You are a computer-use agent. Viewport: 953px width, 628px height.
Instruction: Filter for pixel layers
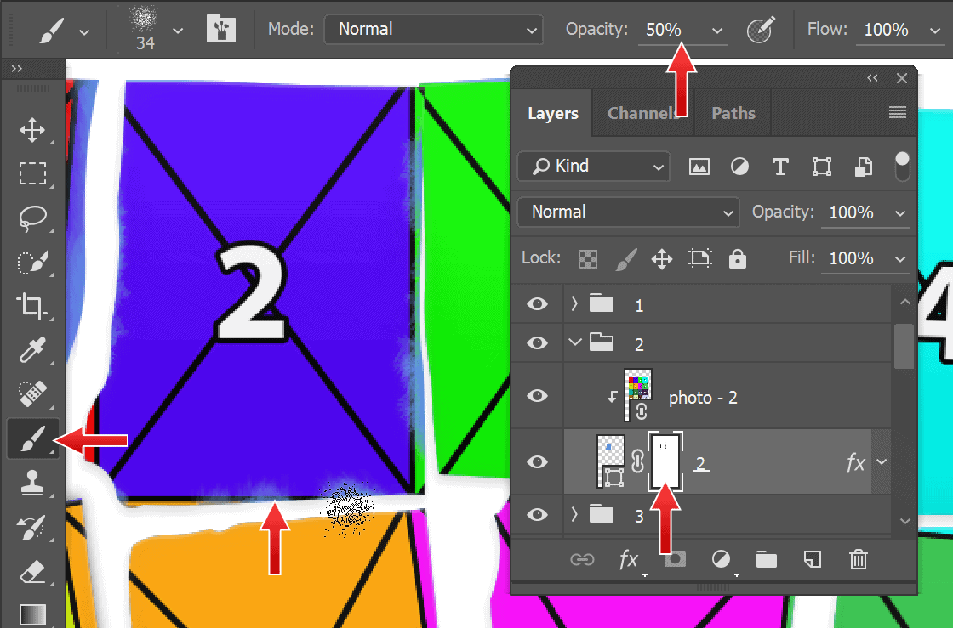pyautogui.click(x=699, y=167)
